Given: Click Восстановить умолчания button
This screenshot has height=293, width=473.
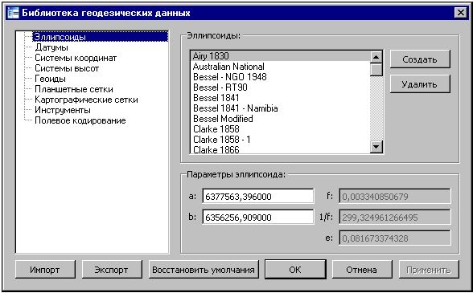Looking at the screenshot, I should click(x=204, y=270).
